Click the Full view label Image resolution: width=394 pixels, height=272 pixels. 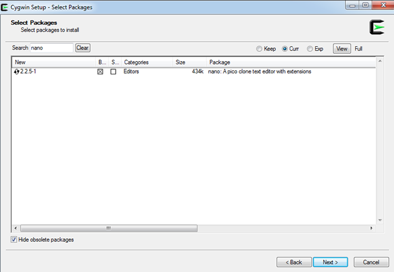coord(358,49)
